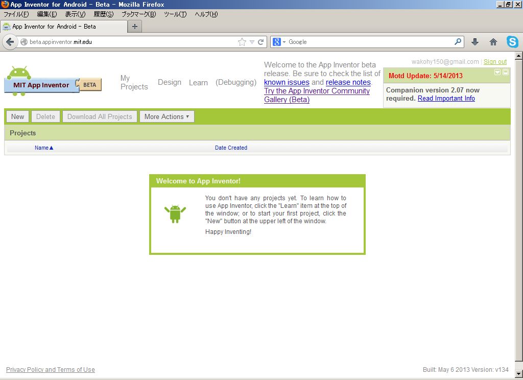Click the Firefox home icon
523x380 pixels.
(x=493, y=41)
